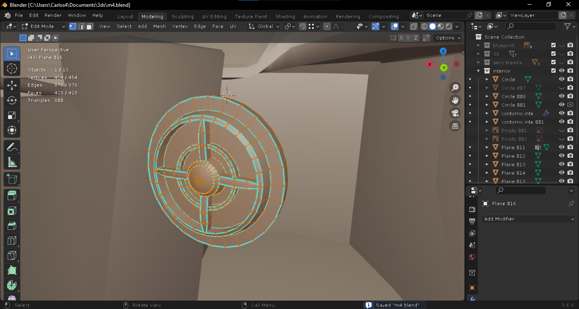Open the Render menu
This screenshot has height=309, width=579.
[53, 15]
